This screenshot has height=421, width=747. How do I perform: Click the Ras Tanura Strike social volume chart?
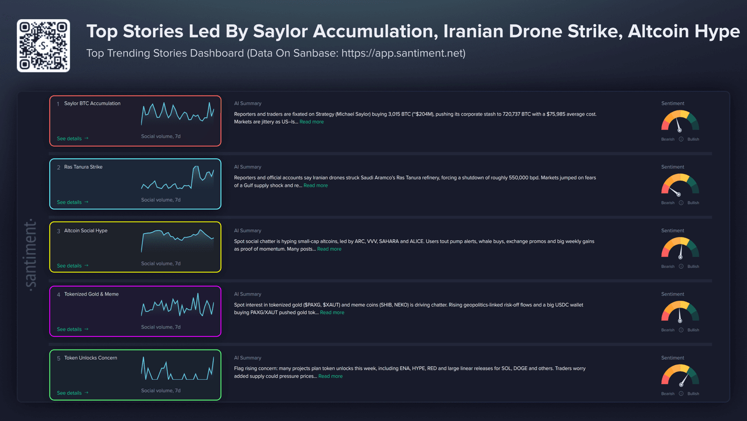[177, 179]
